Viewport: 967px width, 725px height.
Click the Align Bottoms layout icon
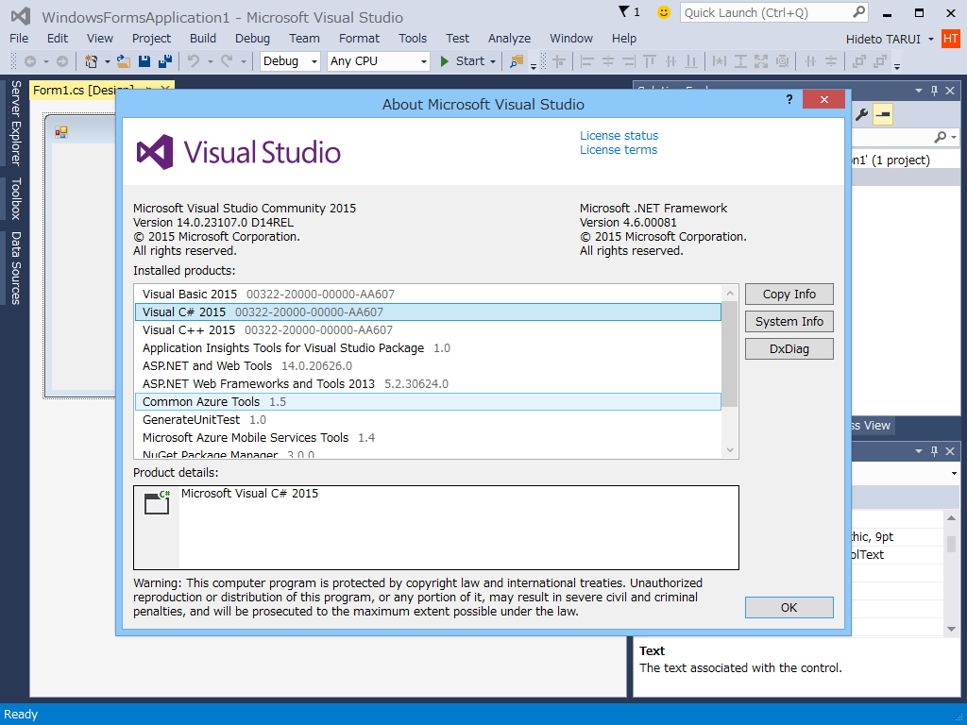pos(691,61)
